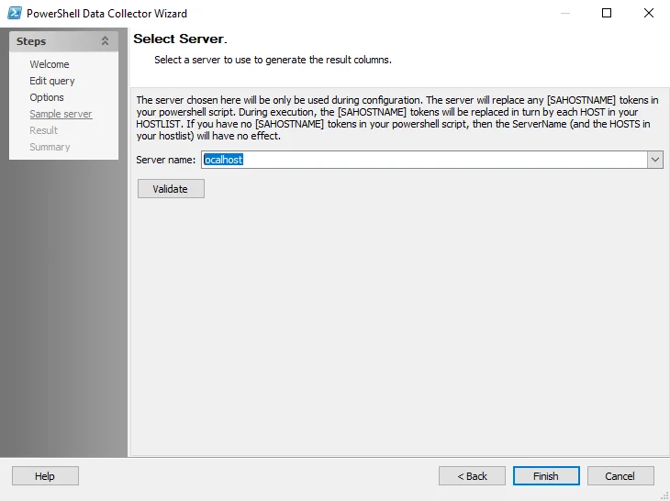Click the resize grip in the window corner
670x501 pixels.
pos(664,495)
